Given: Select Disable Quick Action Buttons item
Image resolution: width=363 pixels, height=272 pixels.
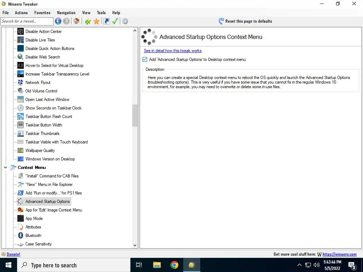Looking at the screenshot, I should point(50,49).
